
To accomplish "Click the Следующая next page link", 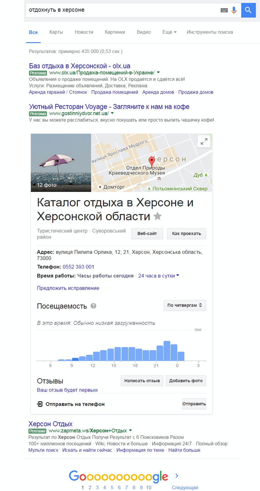I will (x=185, y=488).
